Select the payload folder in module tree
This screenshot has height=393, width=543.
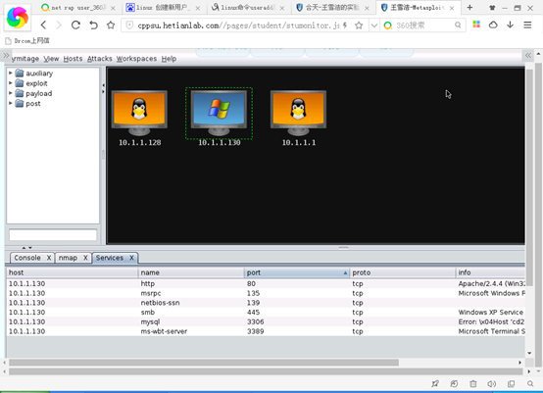coord(33,93)
